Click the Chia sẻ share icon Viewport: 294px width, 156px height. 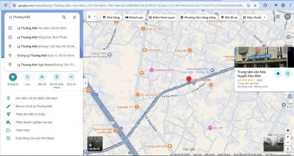tap(71, 77)
